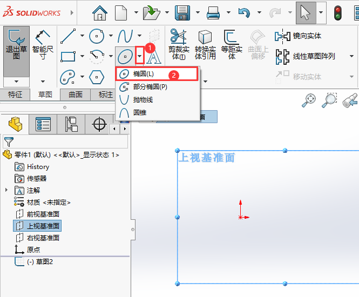The height and width of the screenshot is (297, 359).
Task: Open the PropertyManager tab icon
Action: [43, 124]
